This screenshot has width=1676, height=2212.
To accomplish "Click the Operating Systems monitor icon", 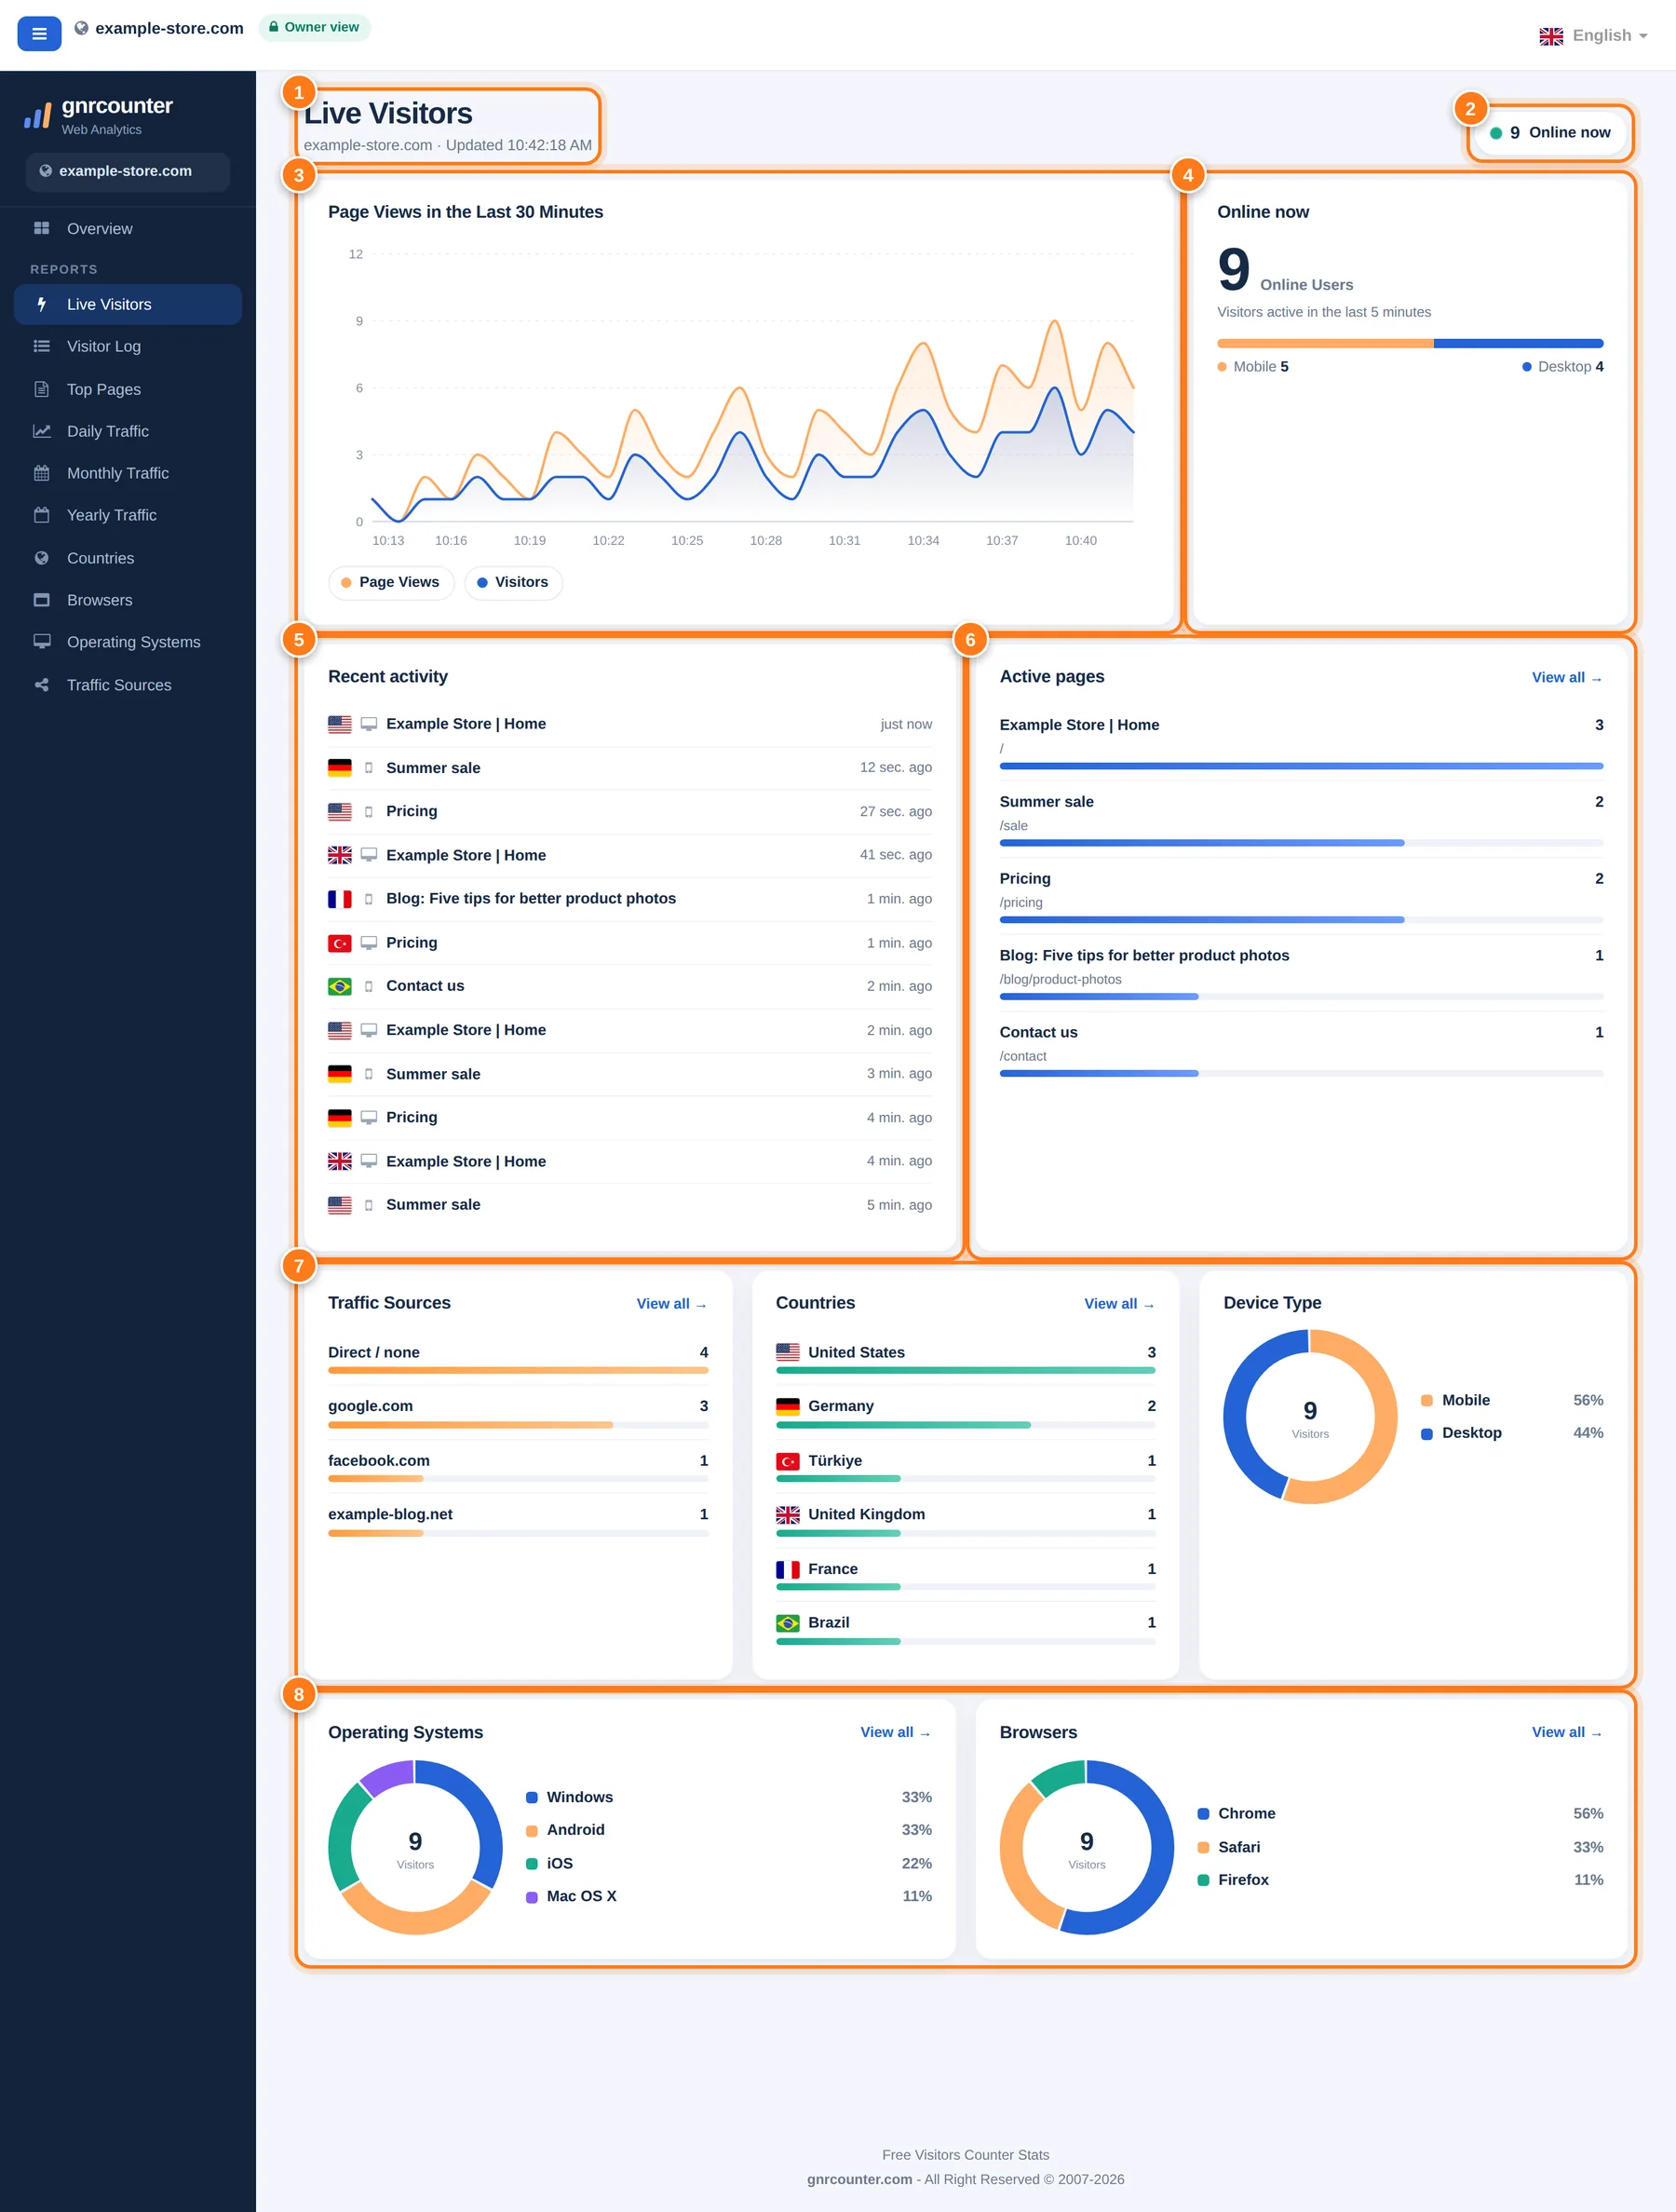I will tap(41, 642).
